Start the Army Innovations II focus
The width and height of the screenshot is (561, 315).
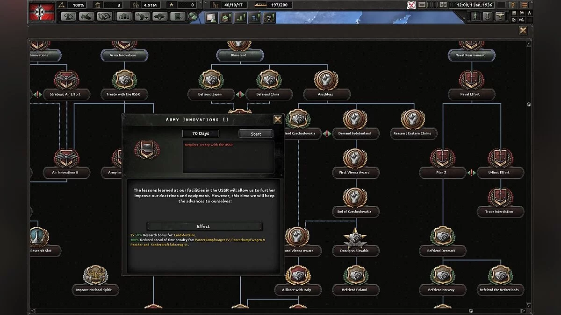(256, 134)
